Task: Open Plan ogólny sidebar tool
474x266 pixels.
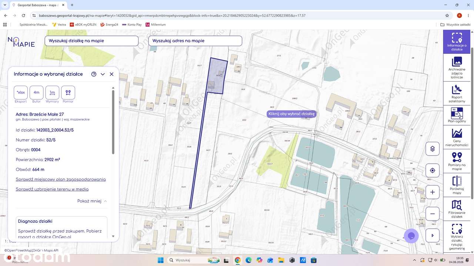Action: 457,115
